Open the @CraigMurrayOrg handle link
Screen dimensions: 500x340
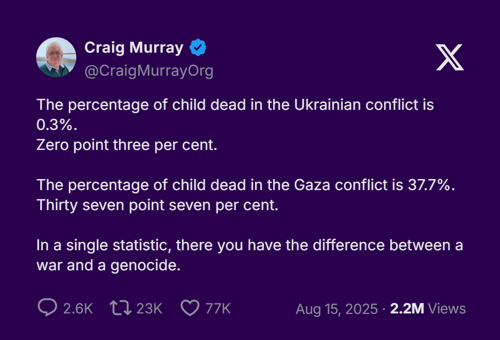coord(149,71)
